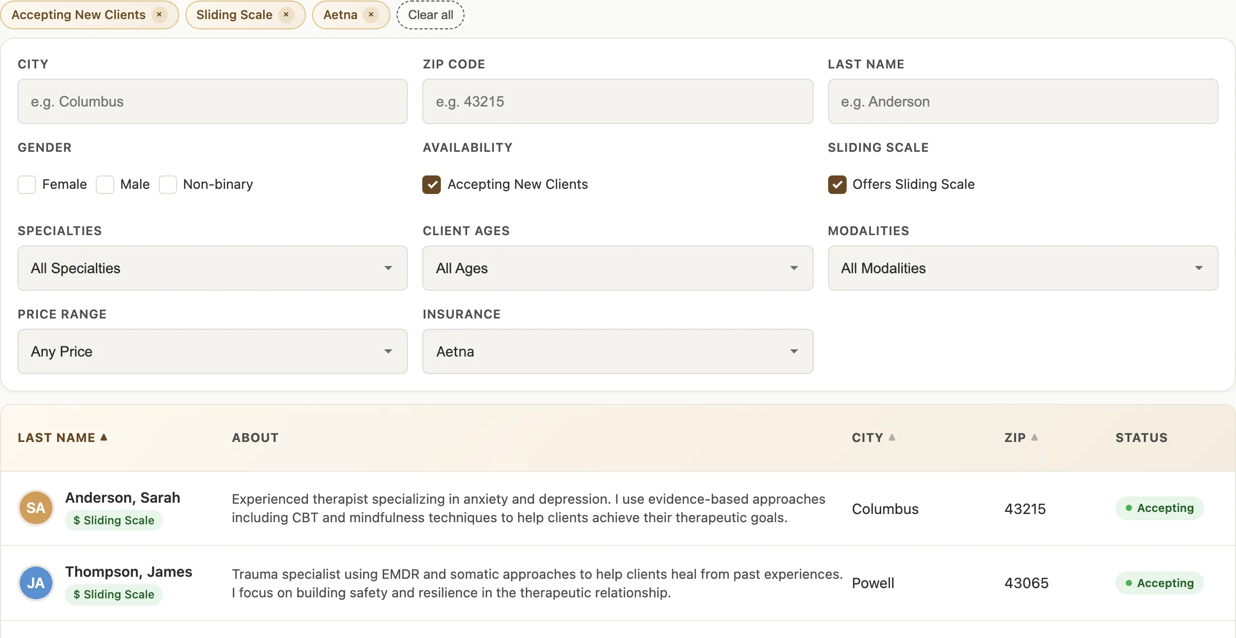Click the SA avatar for Sarah Anderson

pos(36,508)
